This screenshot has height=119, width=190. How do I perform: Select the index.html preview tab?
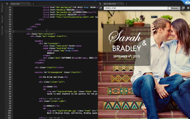coord(110,4)
